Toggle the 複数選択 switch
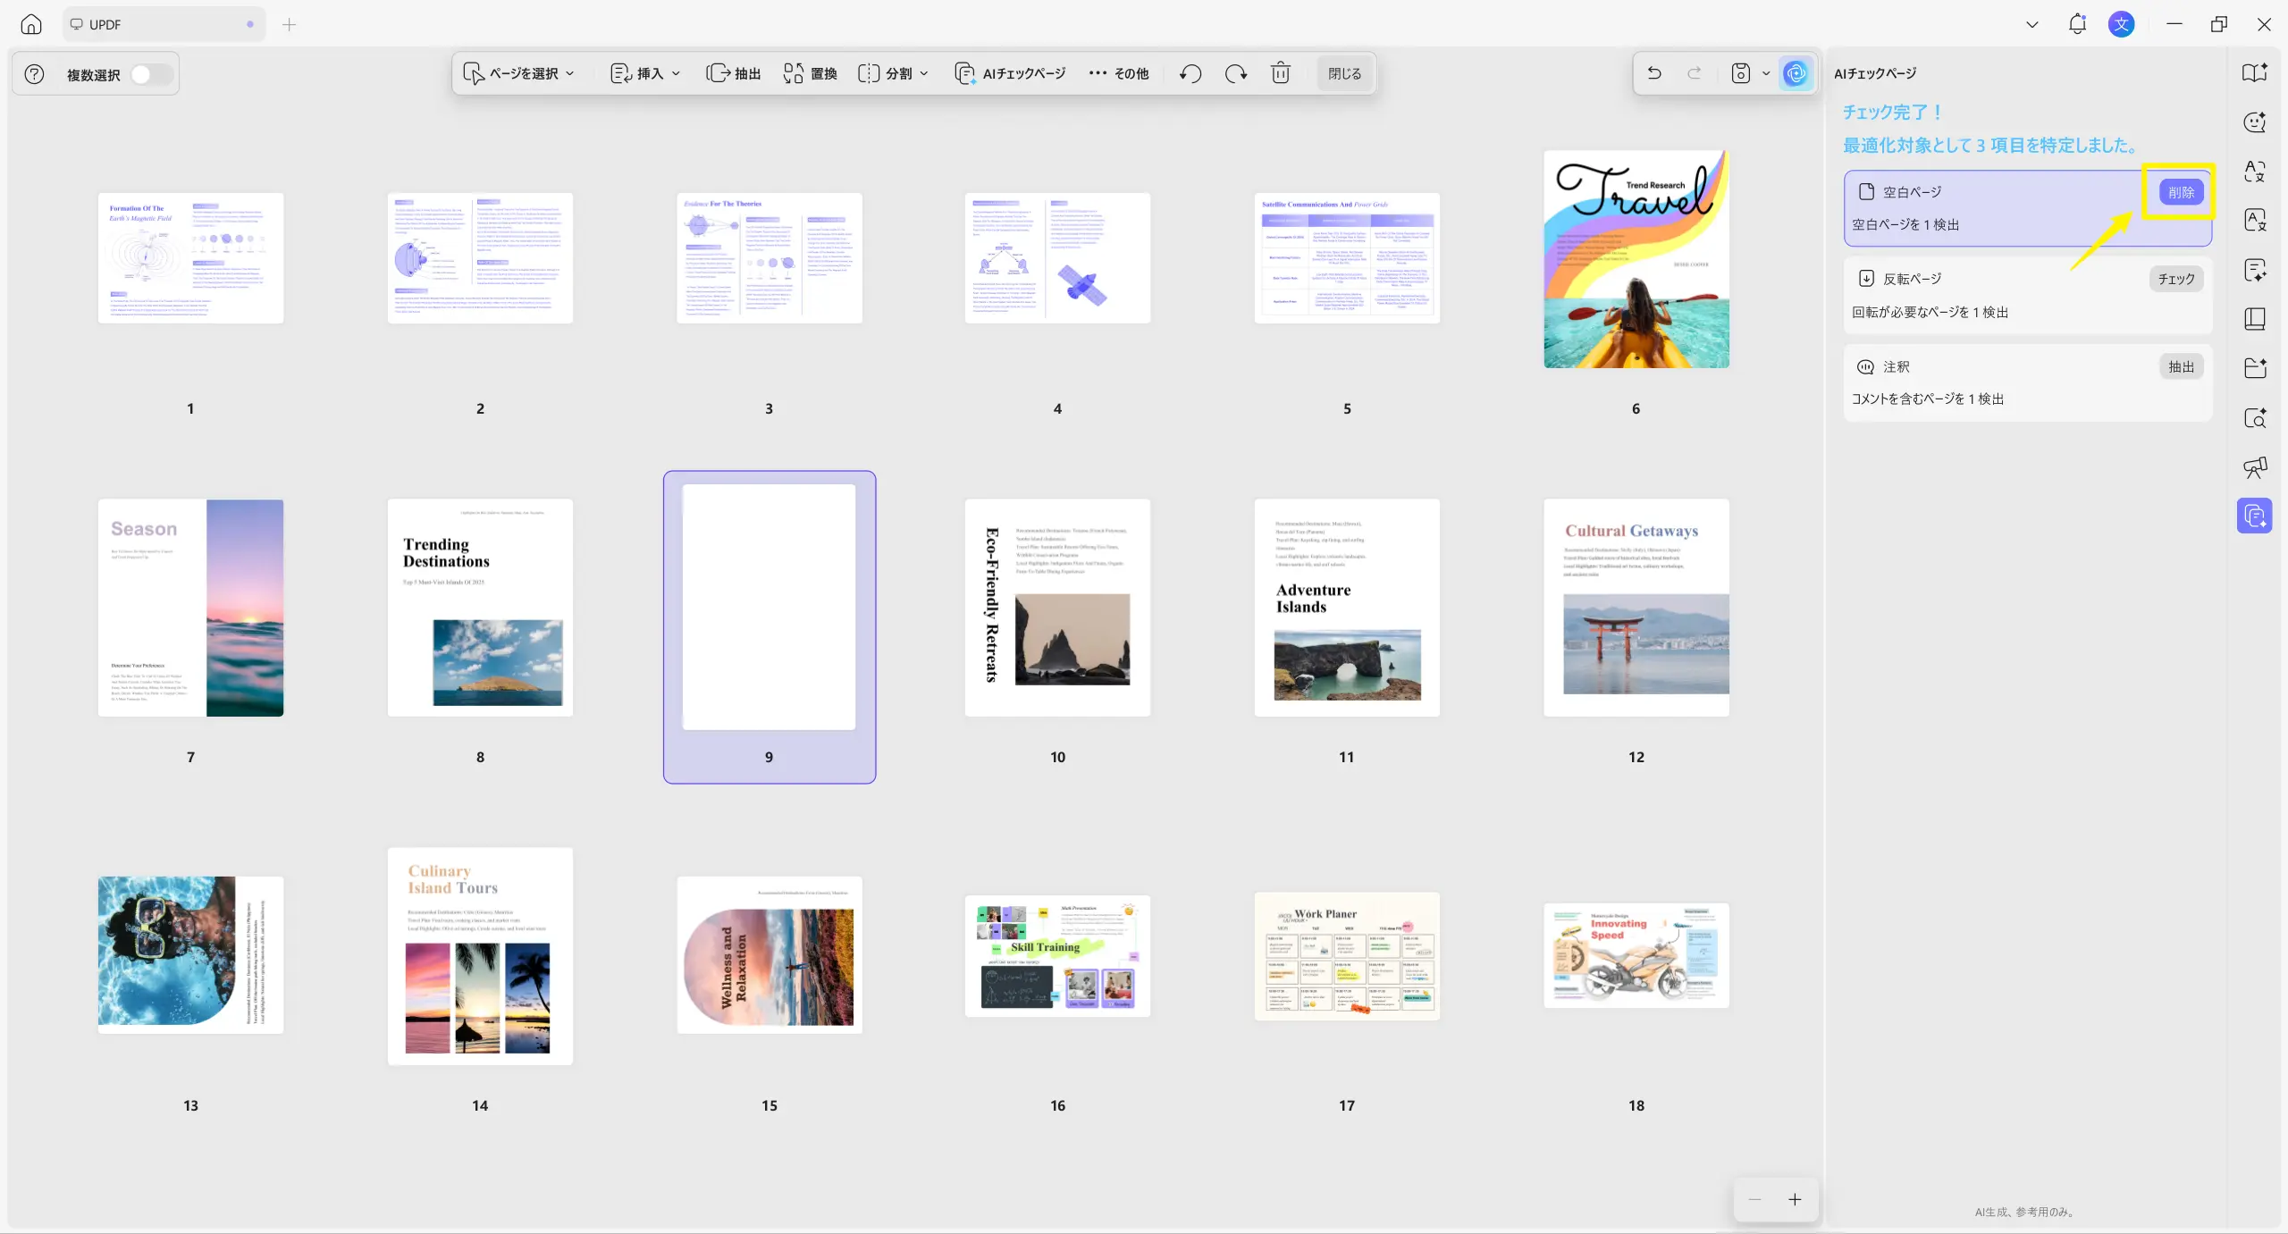Image resolution: width=2288 pixels, height=1234 pixels. (150, 74)
